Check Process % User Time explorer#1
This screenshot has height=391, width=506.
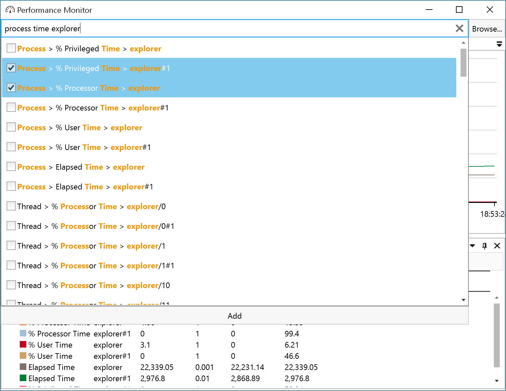pos(11,147)
